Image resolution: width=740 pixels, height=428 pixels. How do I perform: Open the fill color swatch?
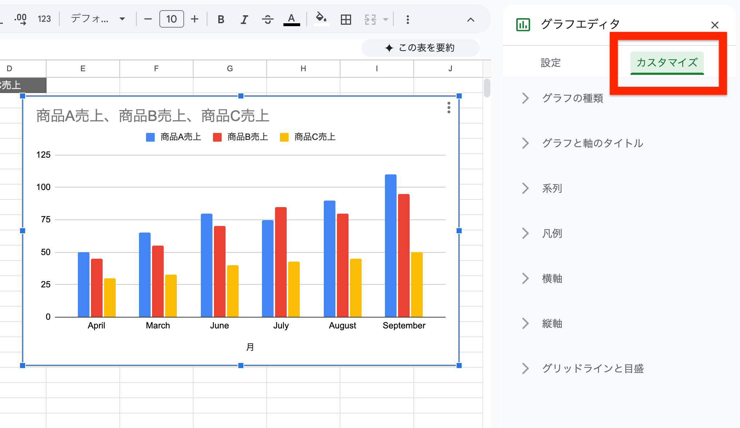tap(321, 19)
